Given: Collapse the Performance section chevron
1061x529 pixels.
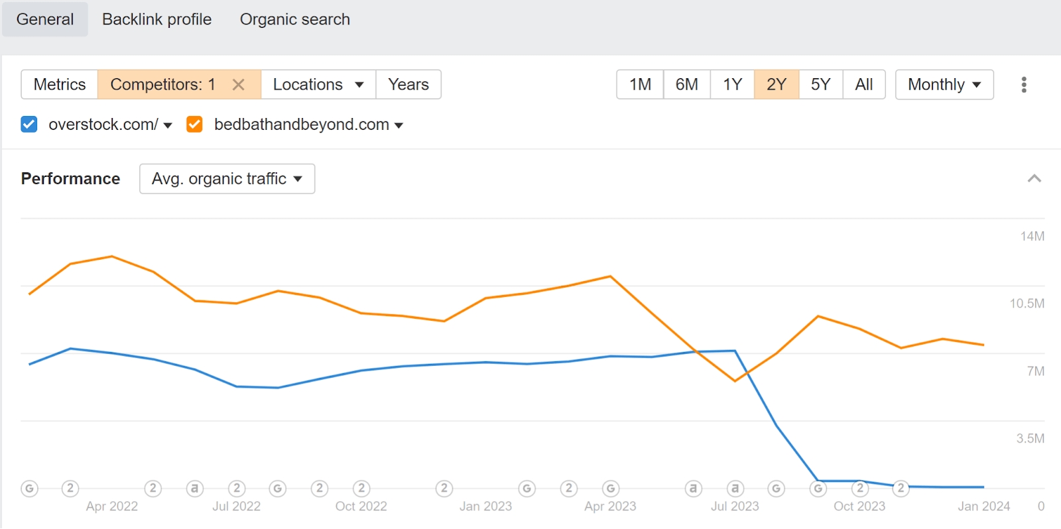Looking at the screenshot, I should (x=1034, y=178).
